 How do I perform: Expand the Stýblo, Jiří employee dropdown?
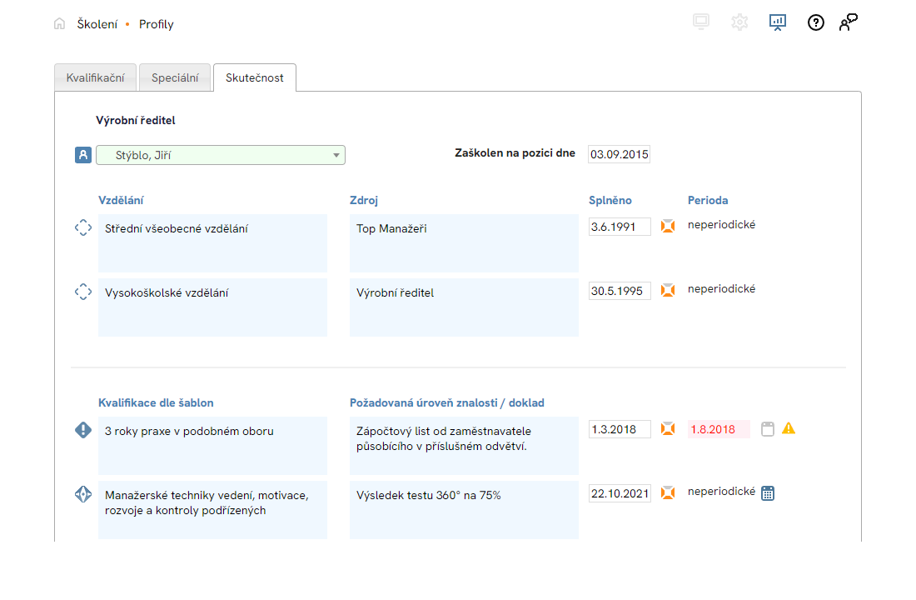coord(336,155)
